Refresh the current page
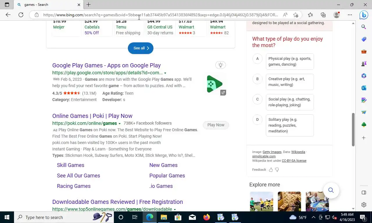The image size is (372, 223). click(x=21, y=15)
